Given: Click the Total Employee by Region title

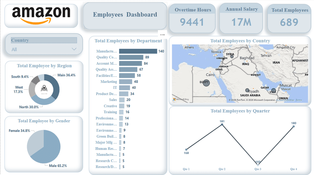Looking at the screenshot, I should [44, 66].
